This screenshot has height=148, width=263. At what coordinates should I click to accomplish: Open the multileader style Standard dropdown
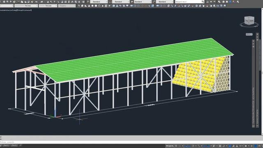[x=165, y=2]
